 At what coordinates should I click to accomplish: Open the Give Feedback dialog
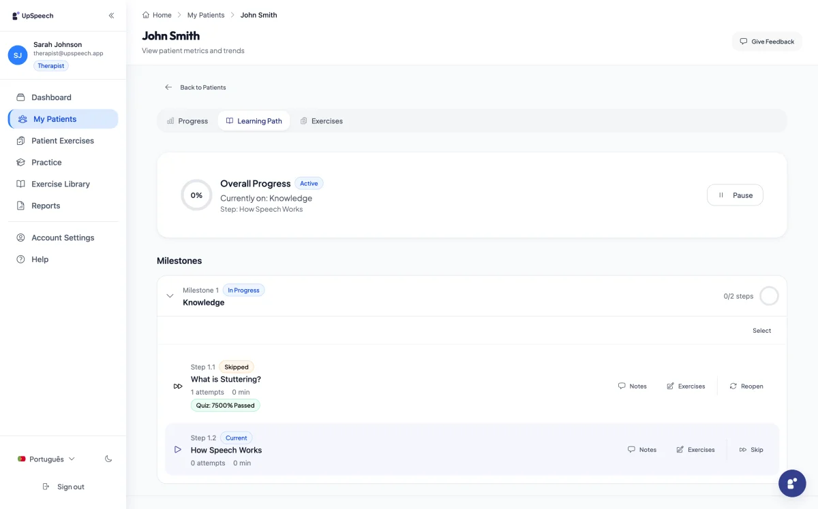coord(767,42)
